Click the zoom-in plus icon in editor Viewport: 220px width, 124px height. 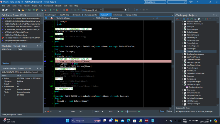coord(139,111)
